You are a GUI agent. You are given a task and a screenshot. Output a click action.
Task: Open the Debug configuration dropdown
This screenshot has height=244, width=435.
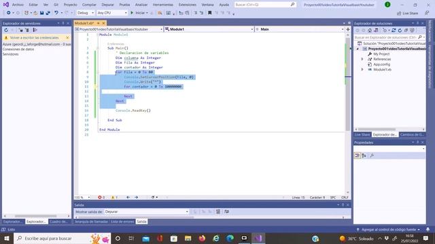pyautogui.click(x=85, y=13)
